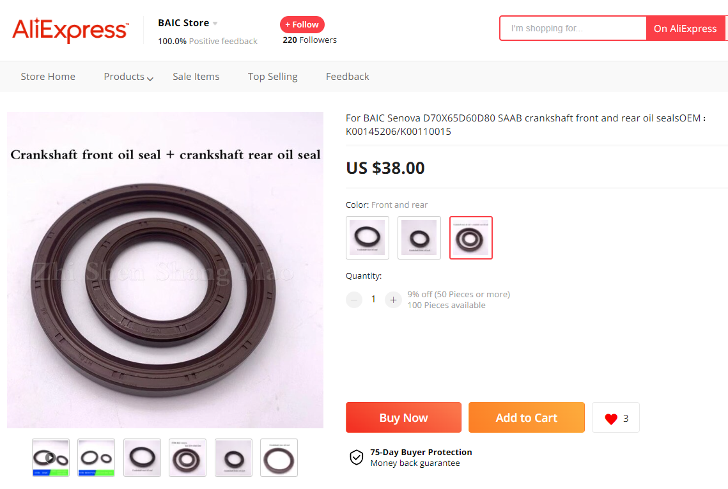The height and width of the screenshot is (489, 728).
Task: Search On AliExpress button
Action: [685, 29]
